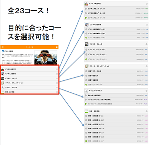Viewport: 152px width, 145px height.
Task: Open 財務・会計英語 コース2 row
Action: pyautogui.click(x=116, y=120)
